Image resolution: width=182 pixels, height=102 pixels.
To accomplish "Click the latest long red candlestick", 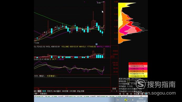I will (104, 16).
